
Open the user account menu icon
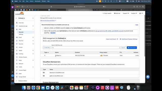tap(141, 13)
